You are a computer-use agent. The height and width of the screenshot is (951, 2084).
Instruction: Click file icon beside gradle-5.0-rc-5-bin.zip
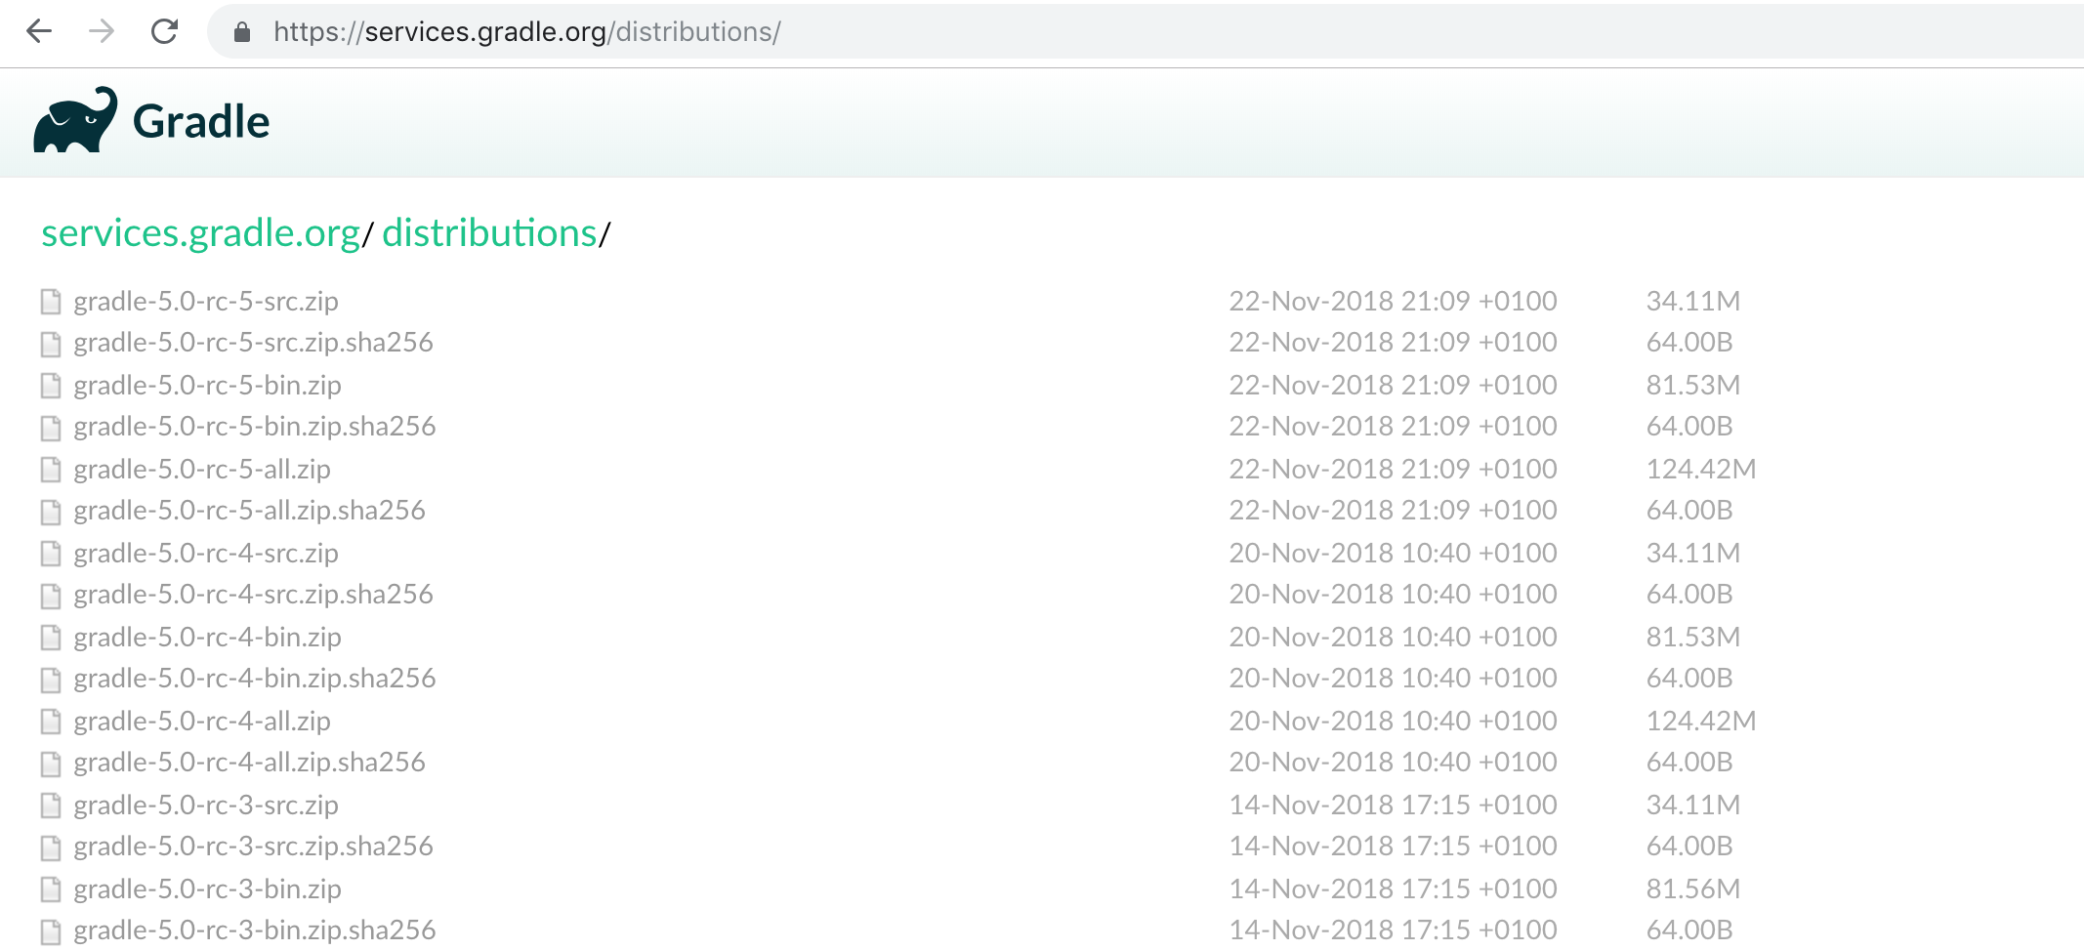tap(51, 386)
